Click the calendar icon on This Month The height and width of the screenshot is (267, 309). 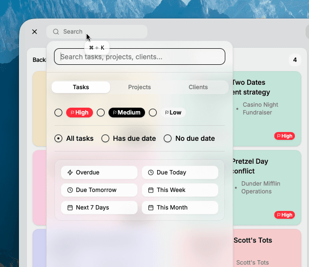pos(151,208)
